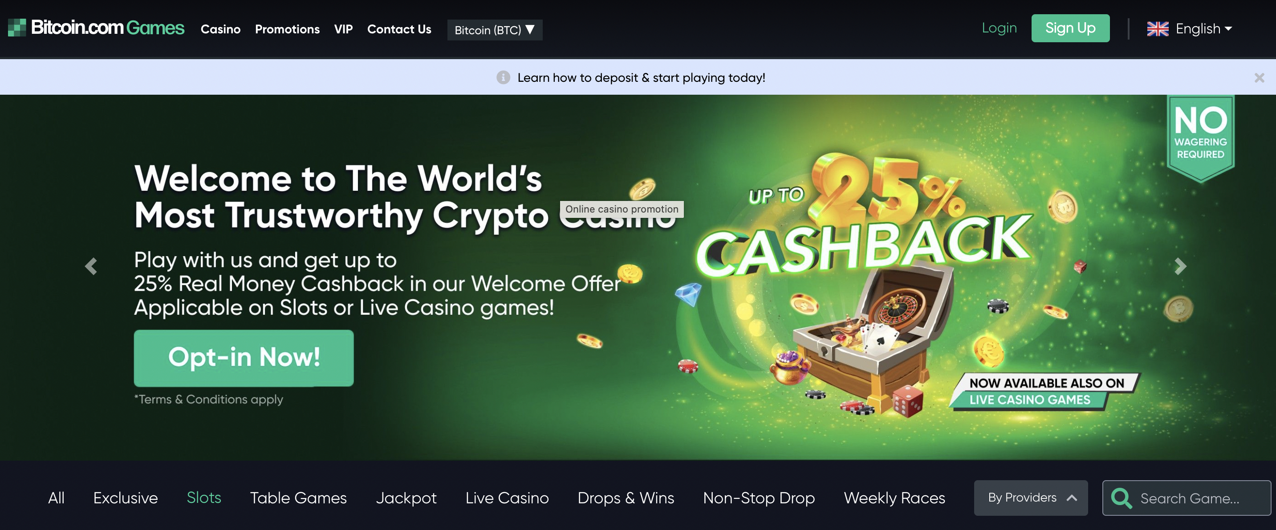Image resolution: width=1276 pixels, height=530 pixels.
Task: Advance to the next carousel slide
Action: [x=1180, y=266]
